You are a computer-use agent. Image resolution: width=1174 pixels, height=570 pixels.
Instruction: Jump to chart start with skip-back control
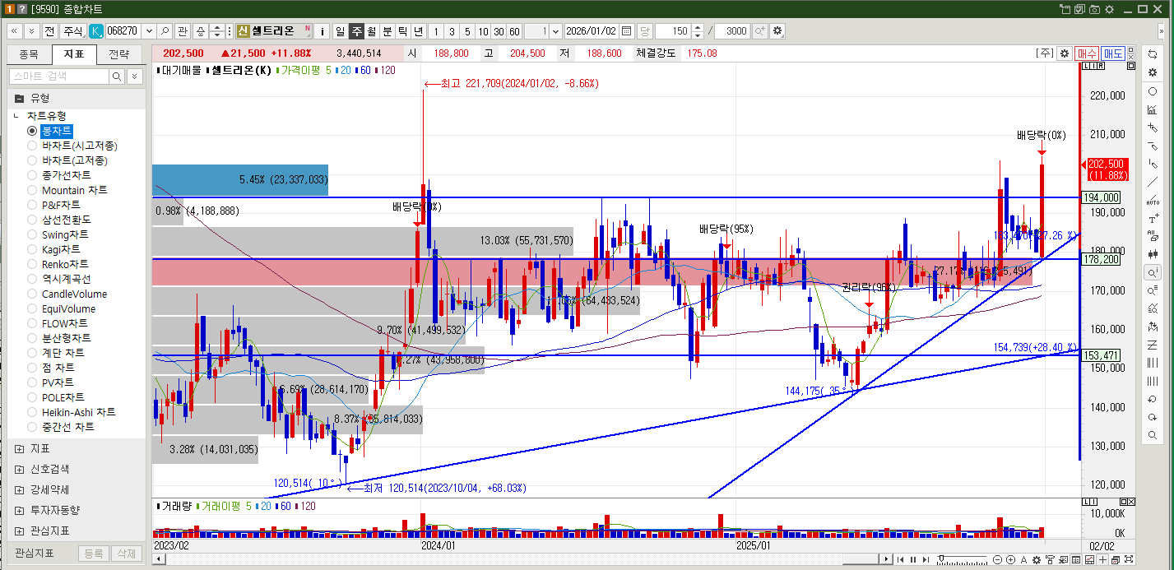coord(900,560)
